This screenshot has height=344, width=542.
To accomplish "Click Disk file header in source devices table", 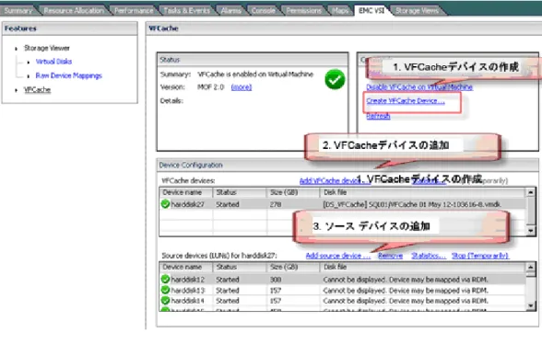I will tap(423, 267).
